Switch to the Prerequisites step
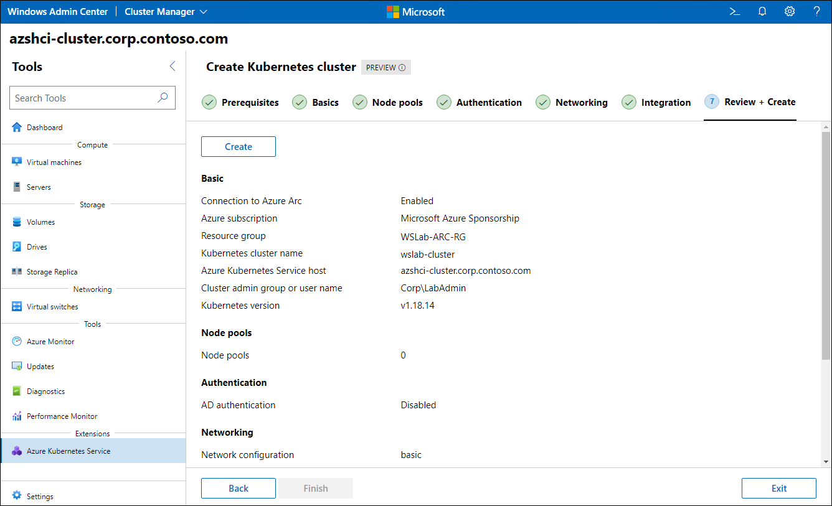 [x=240, y=103]
